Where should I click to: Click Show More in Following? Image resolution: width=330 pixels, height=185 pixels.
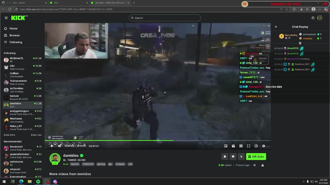pyautogui.click(x=9, y=135)
